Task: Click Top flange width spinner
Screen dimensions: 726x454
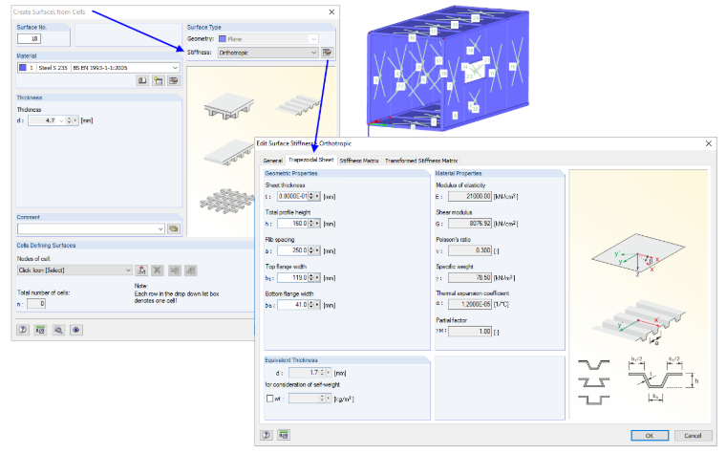Action: pos(311,277)
